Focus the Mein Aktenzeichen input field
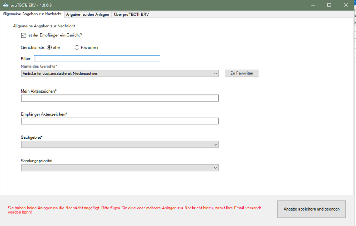The image size is (356, 226). [x=120, y=98]
